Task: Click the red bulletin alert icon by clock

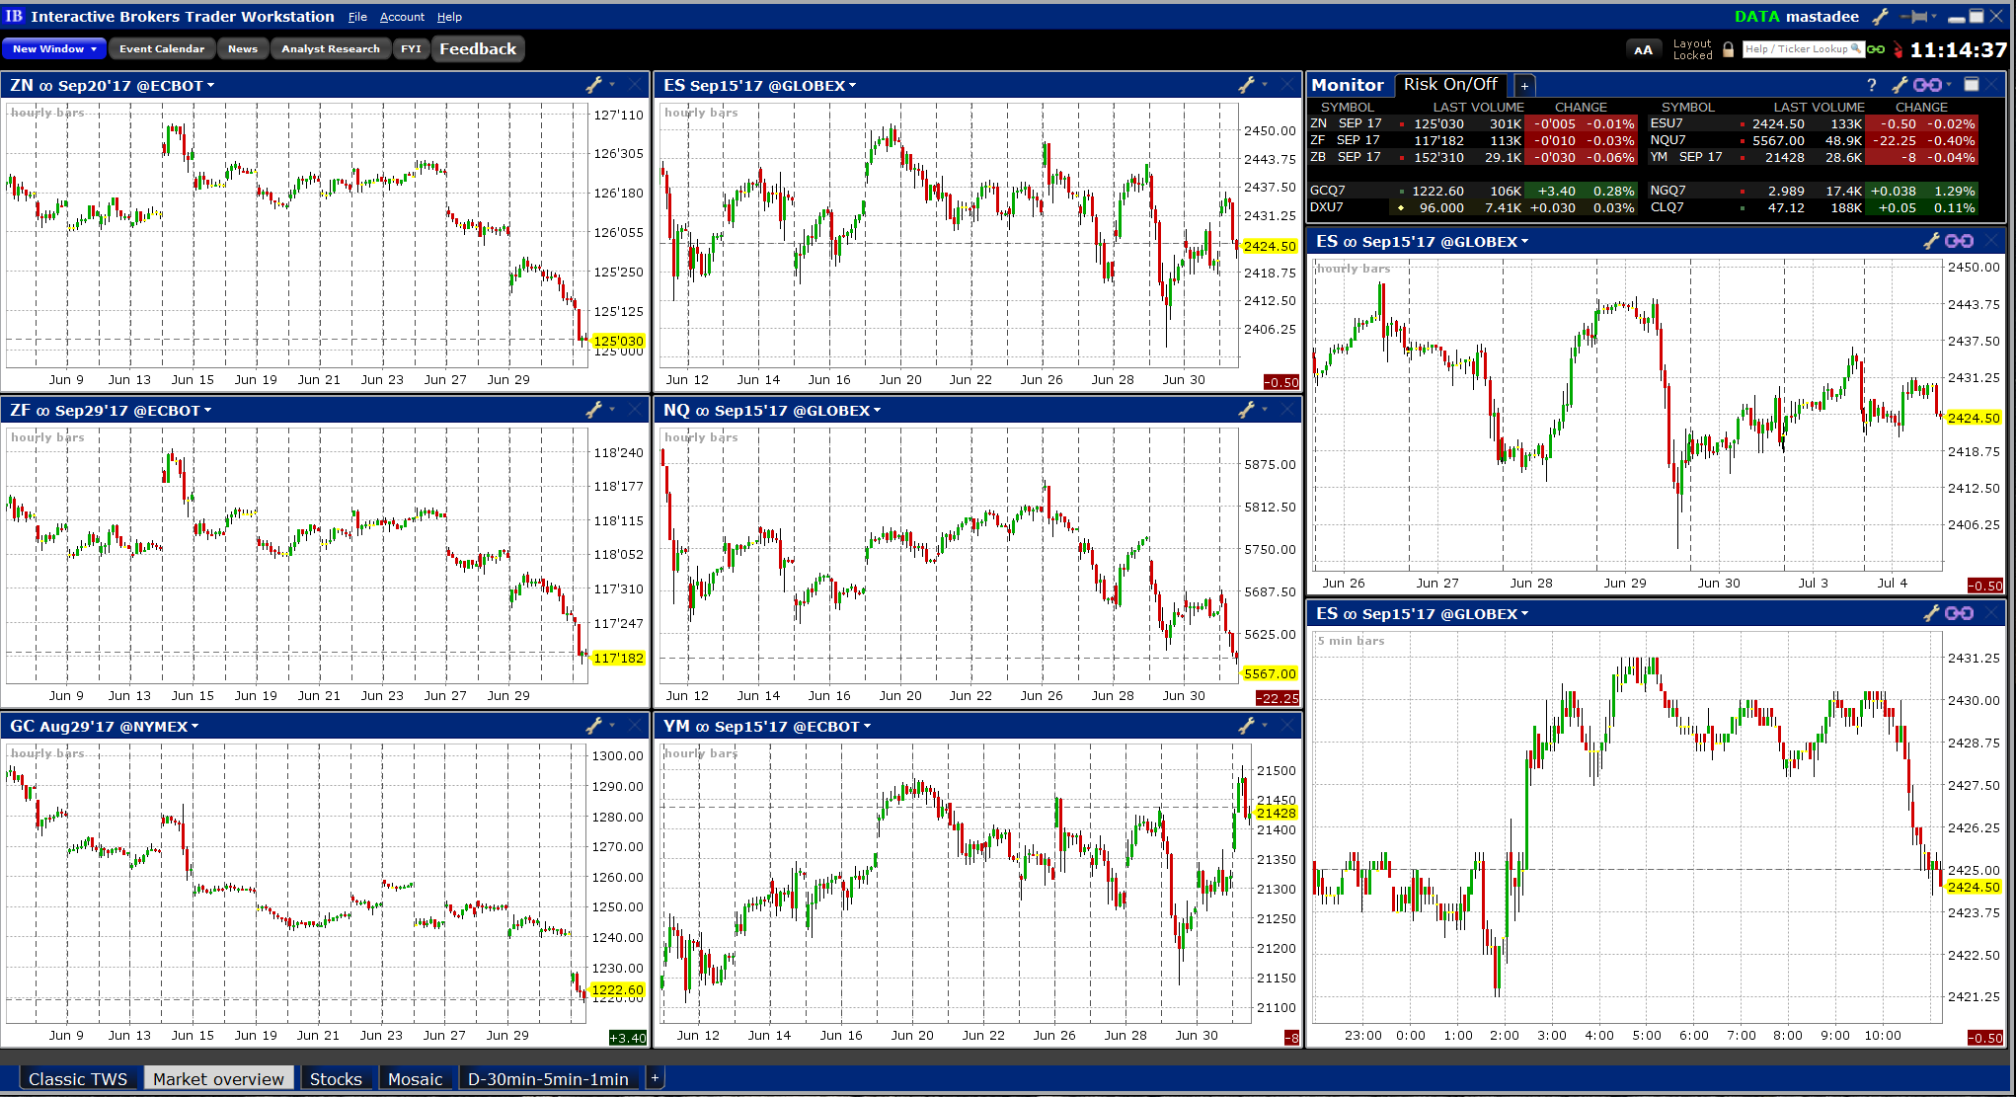Action: click(1897, 49)
